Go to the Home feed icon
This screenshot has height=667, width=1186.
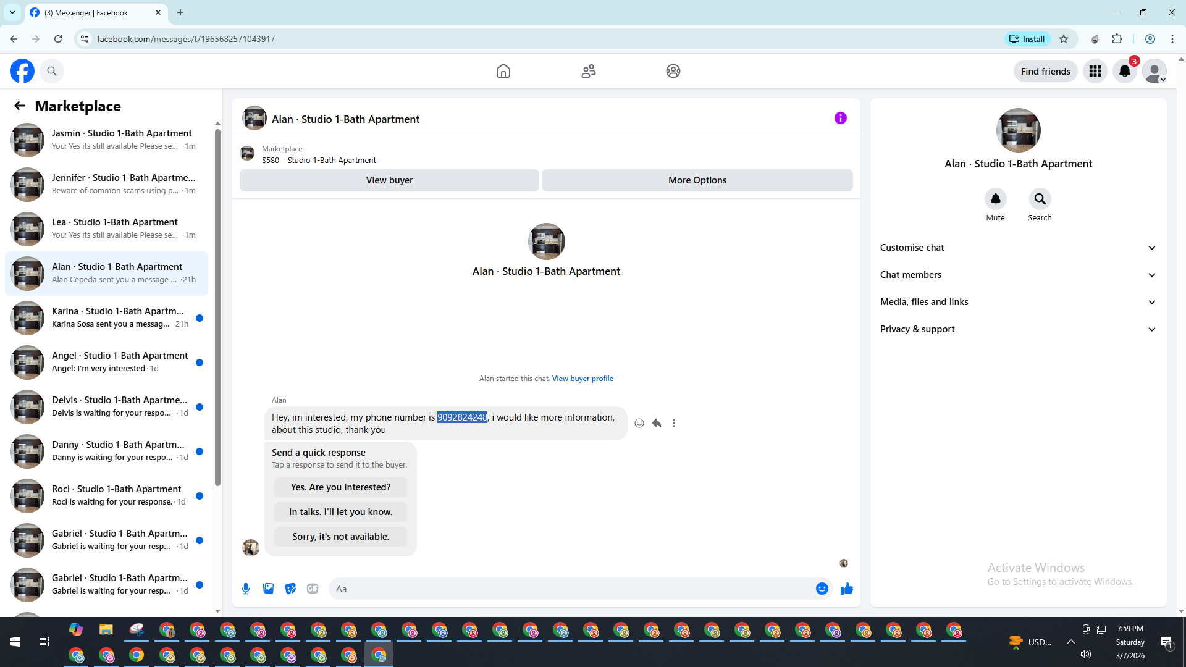503,71
